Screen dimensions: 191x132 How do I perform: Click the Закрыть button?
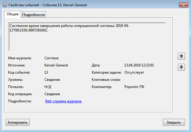pyautogui.click(x=174, y=122)
